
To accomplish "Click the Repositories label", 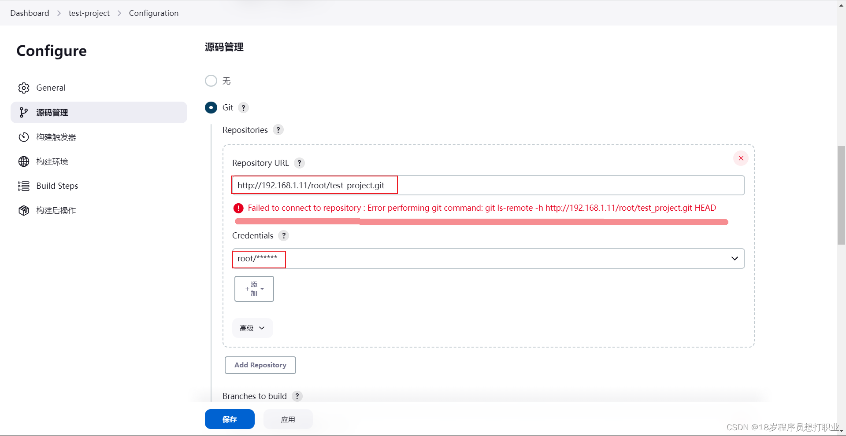I will tap(245, 130).
